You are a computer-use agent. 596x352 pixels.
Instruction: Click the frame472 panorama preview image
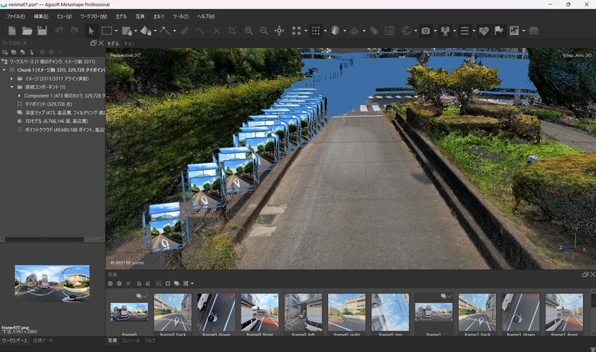(52, 283)
